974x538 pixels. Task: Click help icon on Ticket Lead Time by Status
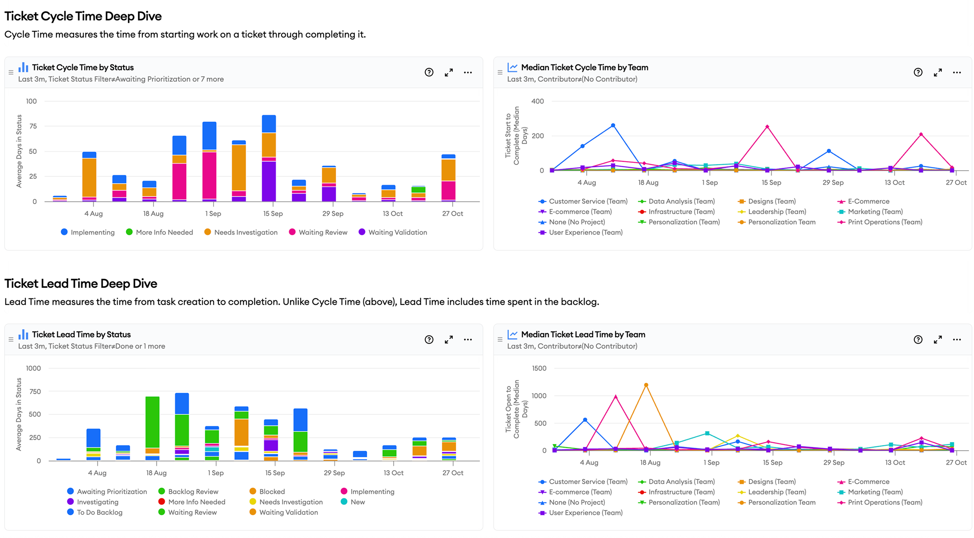pyautogui.click(x=429, y=339)
